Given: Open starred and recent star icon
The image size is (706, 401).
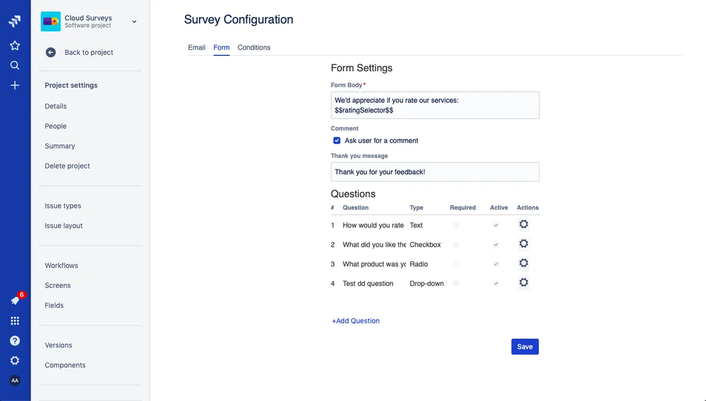Looking at the screenshot, I should pyautogui.click(x=15, y=45).
